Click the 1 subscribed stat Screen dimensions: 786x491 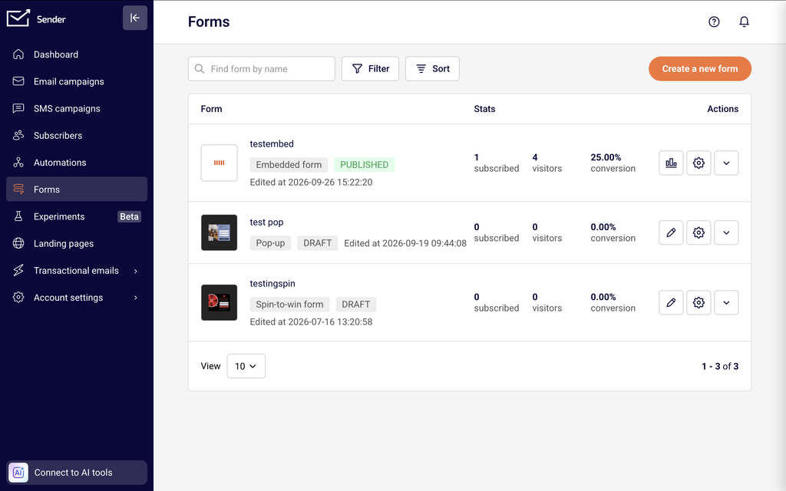tap(497, 163)
